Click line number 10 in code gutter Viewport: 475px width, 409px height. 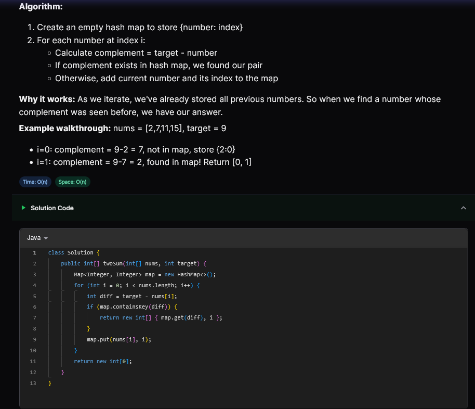33,351
